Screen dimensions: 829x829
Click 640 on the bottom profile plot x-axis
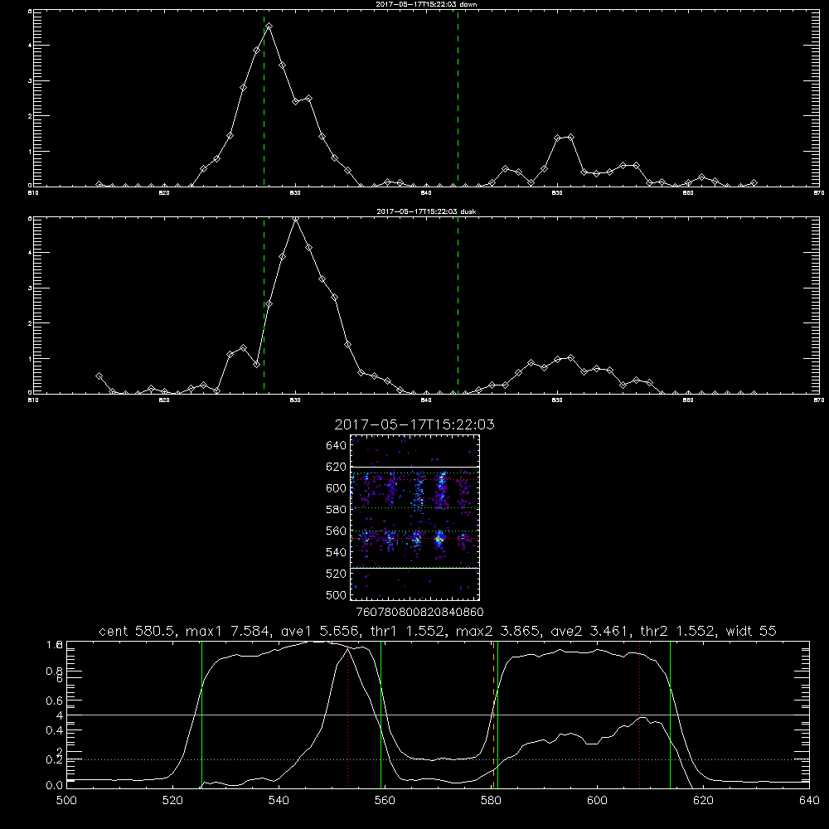click(809, 801)
